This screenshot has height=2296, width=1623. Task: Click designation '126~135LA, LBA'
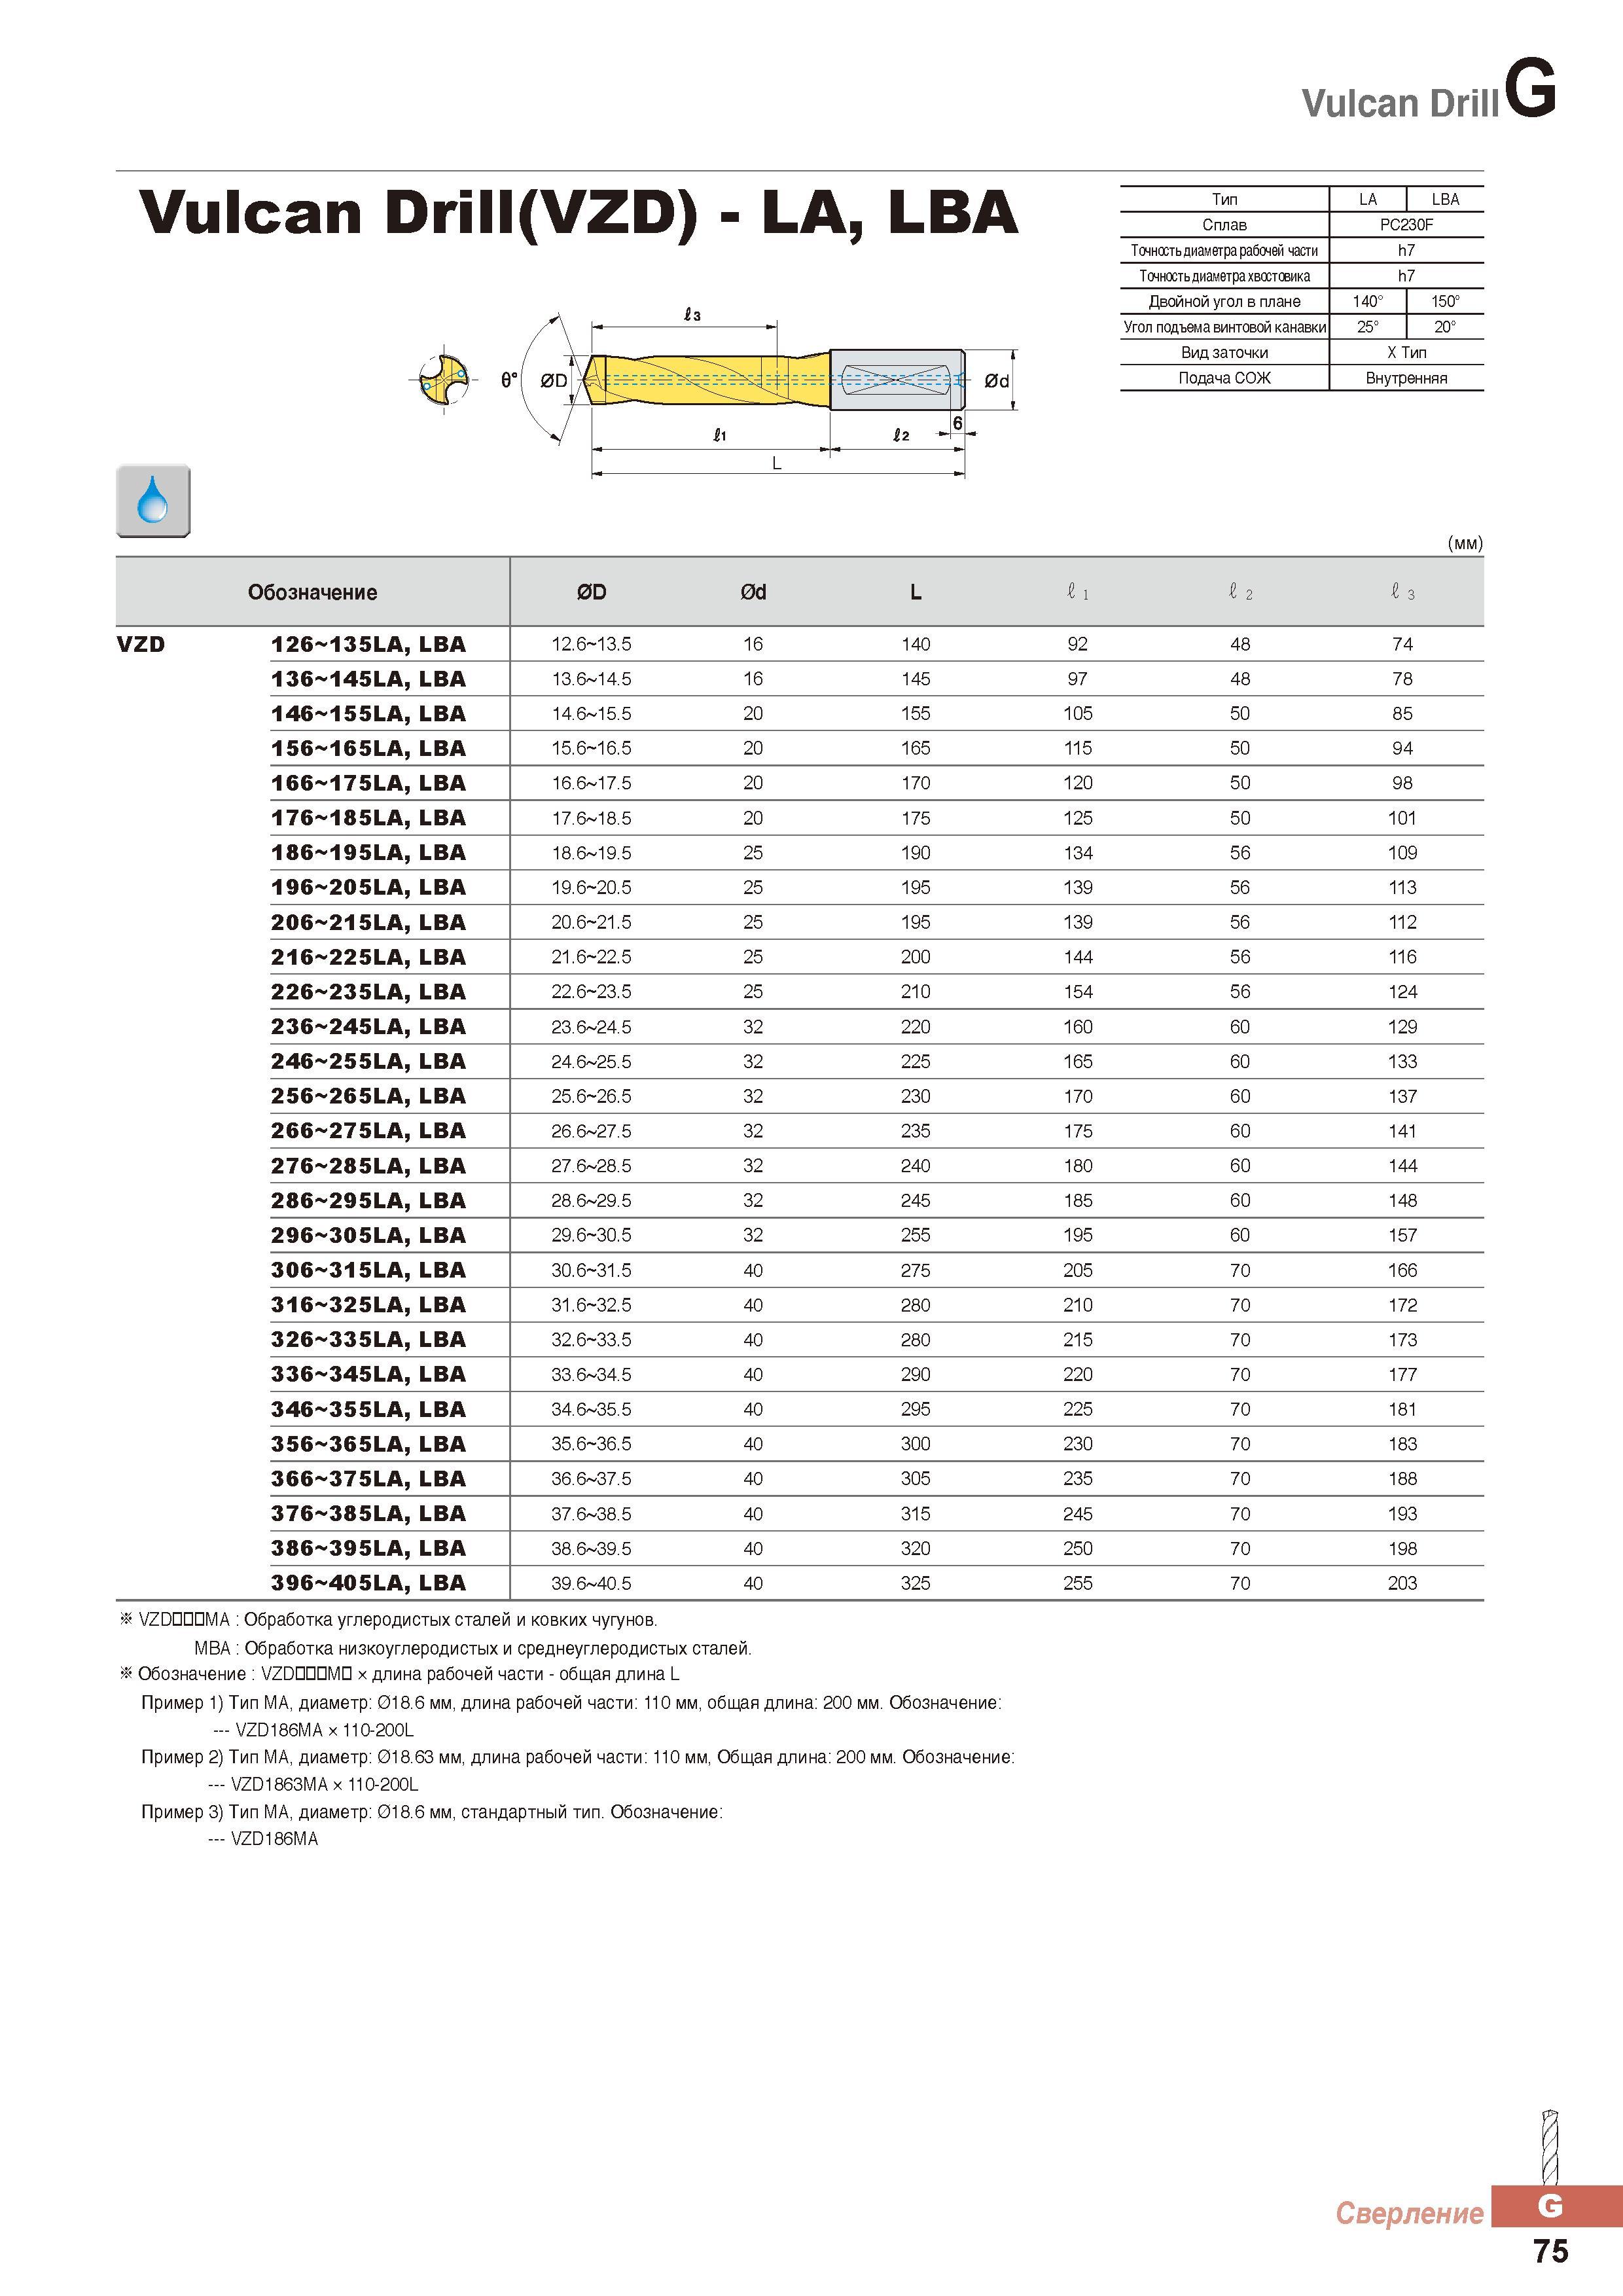[x=368, y=645]
